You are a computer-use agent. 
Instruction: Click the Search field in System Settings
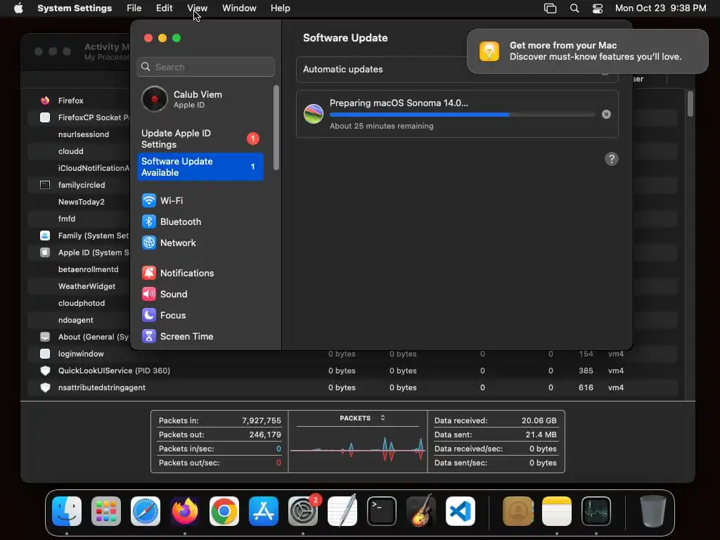(x=206, y=67)
